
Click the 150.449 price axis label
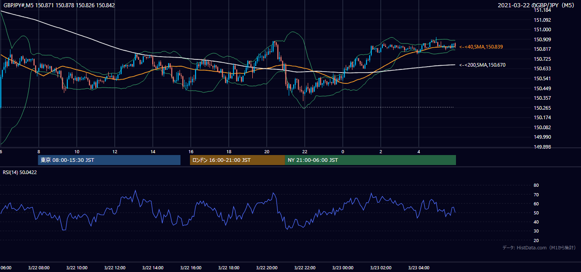tap(542, 88)
